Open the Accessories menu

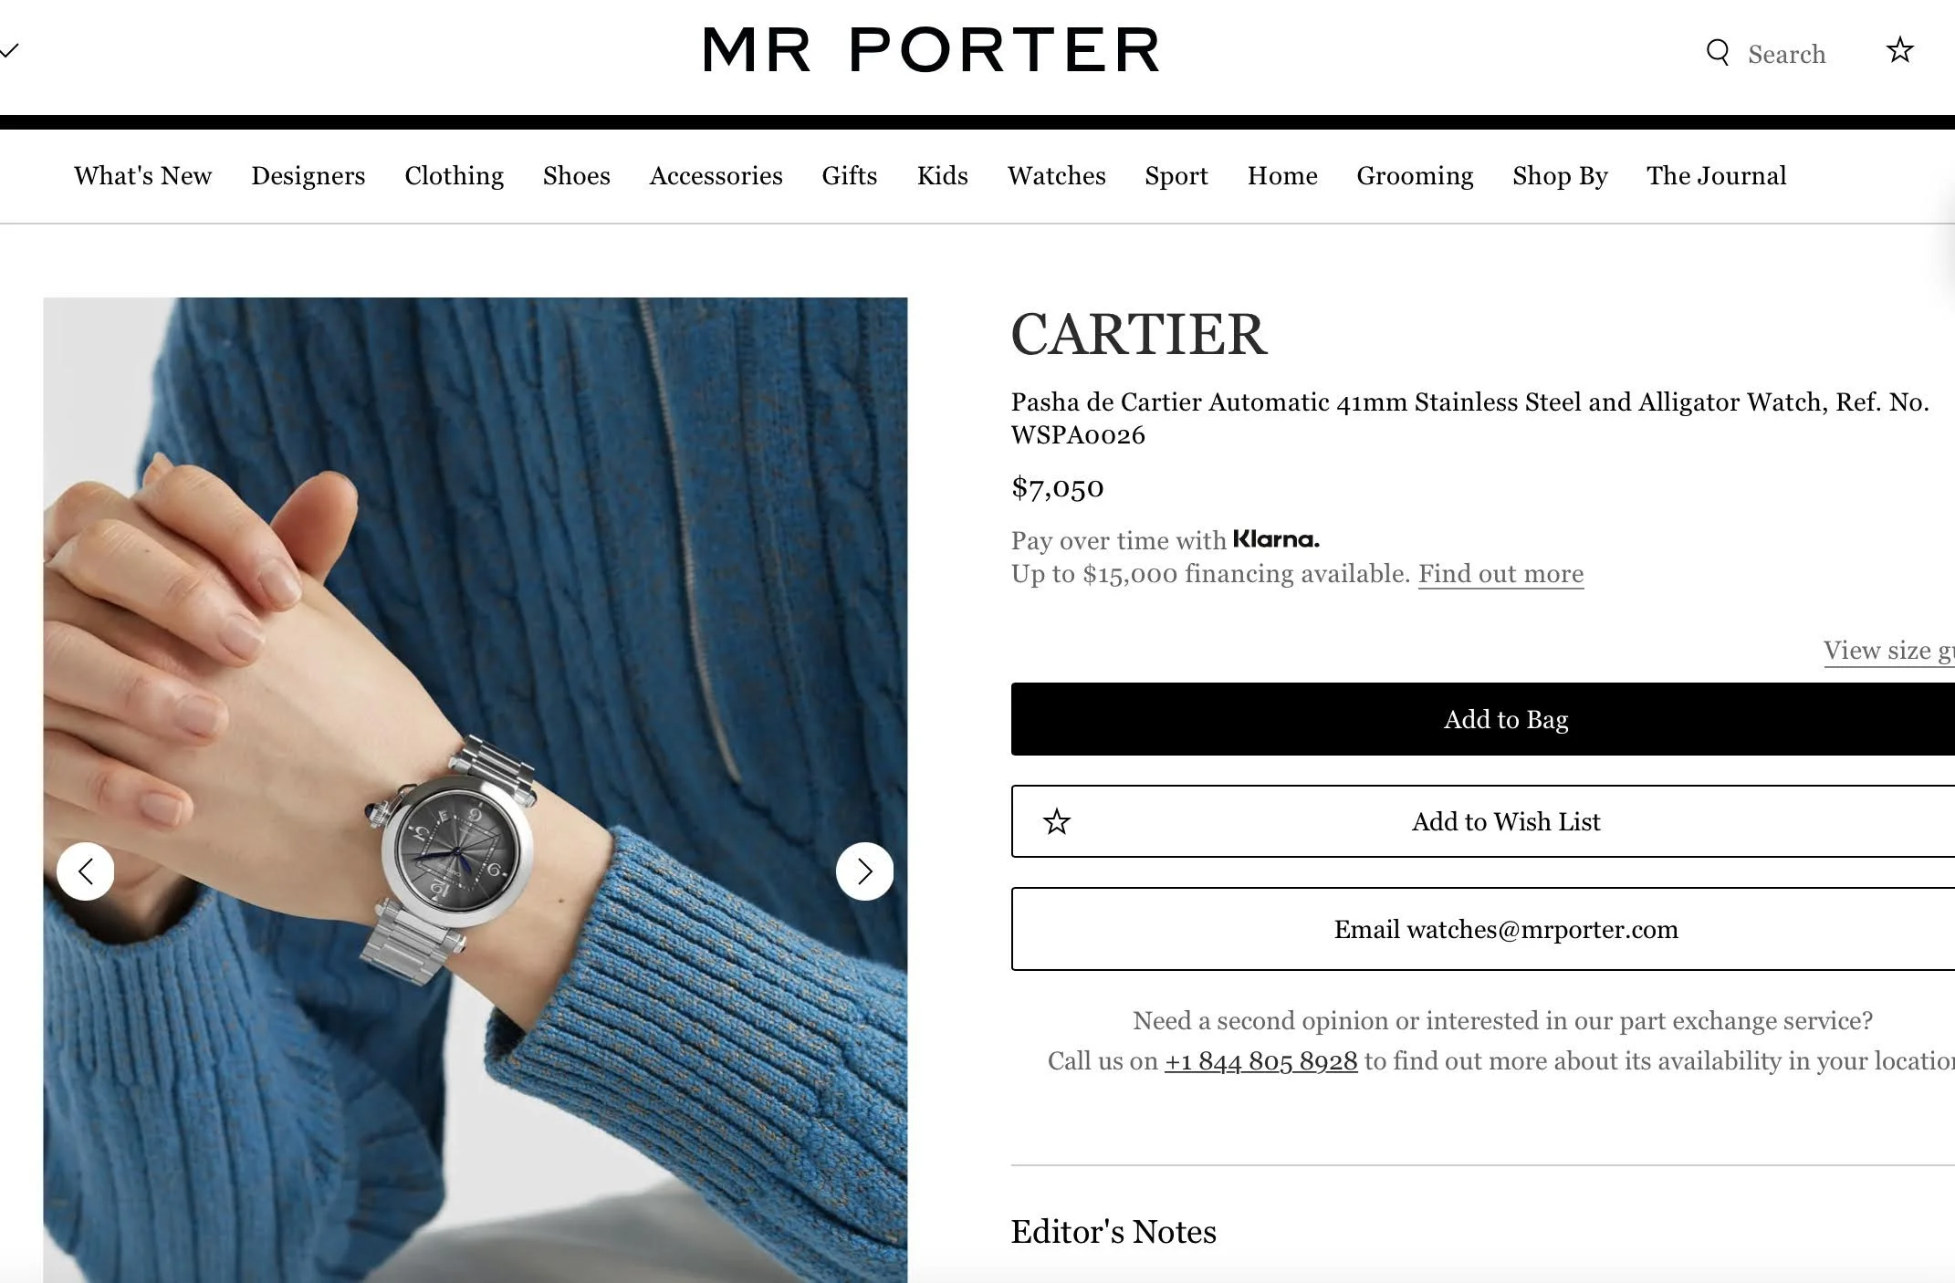click(716, 175)
